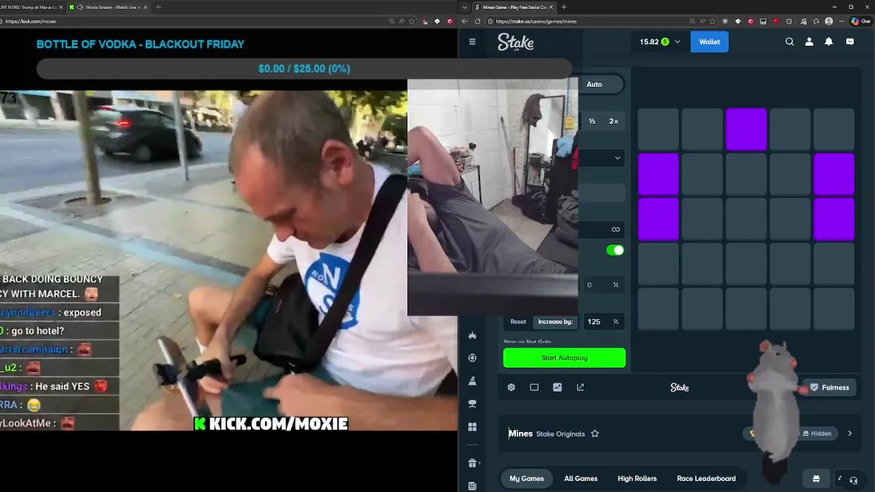Open Stake site search
The height and width of the screenshot is (492, 875).
click(x=790, y=42)
